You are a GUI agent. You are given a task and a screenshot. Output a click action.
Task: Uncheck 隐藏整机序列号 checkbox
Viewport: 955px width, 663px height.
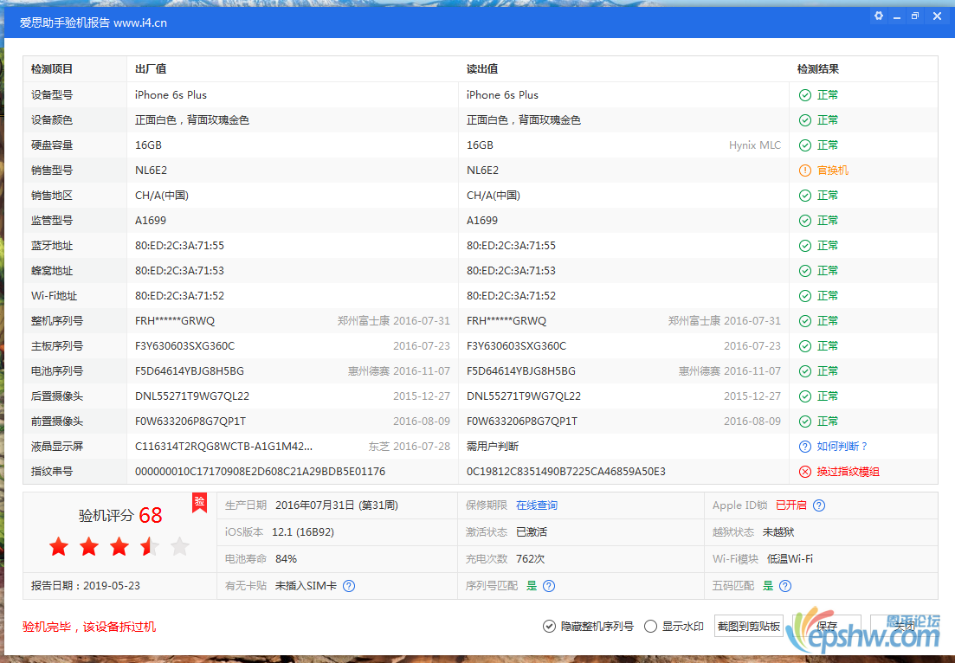(x=549, y=627)
